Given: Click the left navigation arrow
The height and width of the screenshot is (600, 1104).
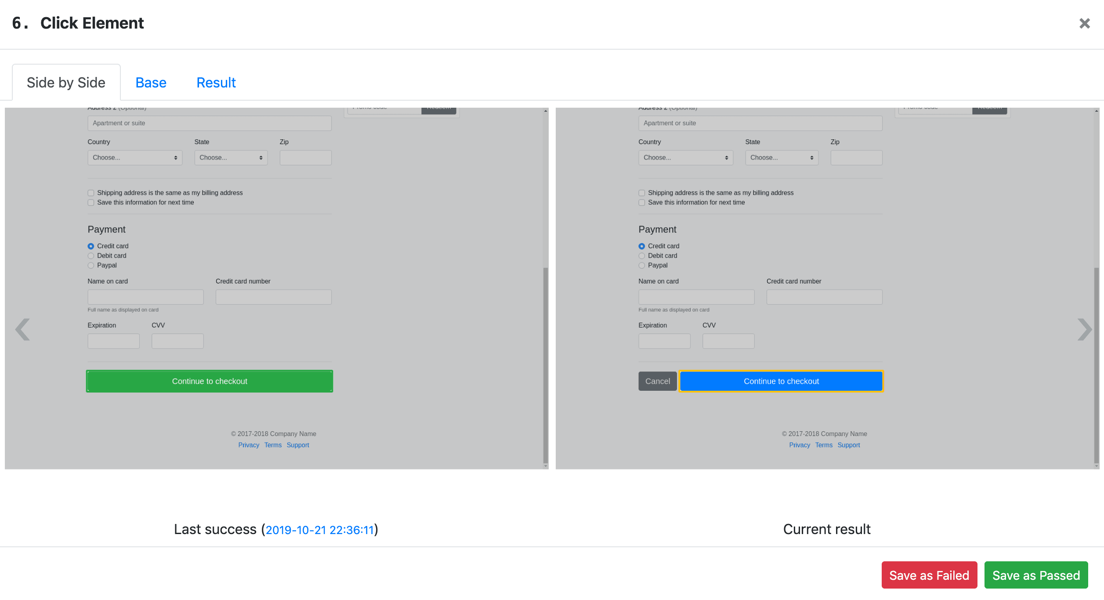Looking at the screenshot, I should [x=22, y=329].
